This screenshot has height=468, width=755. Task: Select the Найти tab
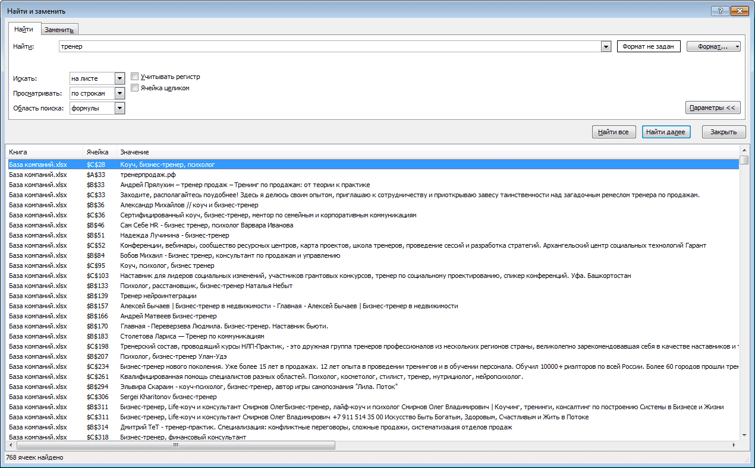pyautogui.click(x=24, y=29)
